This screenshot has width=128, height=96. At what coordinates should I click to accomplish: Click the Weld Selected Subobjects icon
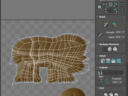point(107,81)
